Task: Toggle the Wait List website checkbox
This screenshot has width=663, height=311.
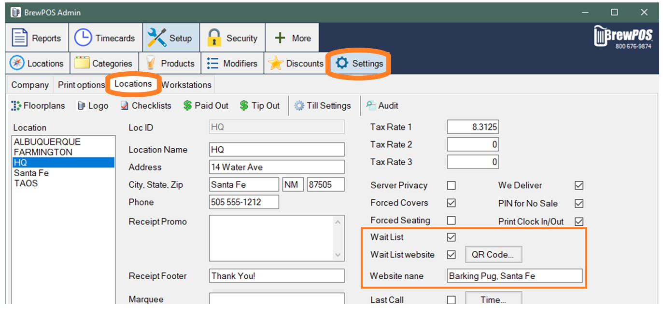Action: click(x=451, y=255)
